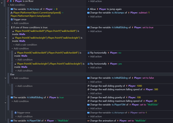
Task: Click the maximum falling speed value 300
Action: point(156,90)
